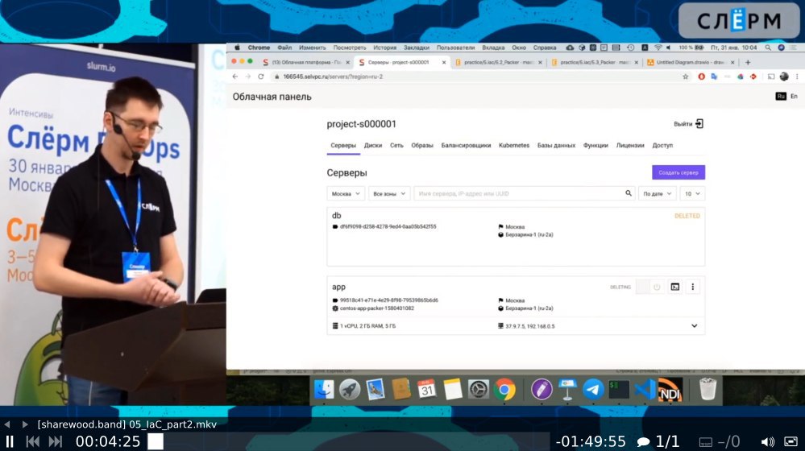805x451 pixels.
Task: Switch to practice/5.iac/5.3_Packer browser tab
Action: coord(595,62)
